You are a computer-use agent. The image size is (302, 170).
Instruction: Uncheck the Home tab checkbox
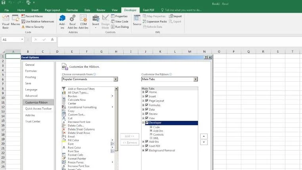pos(147,92)
